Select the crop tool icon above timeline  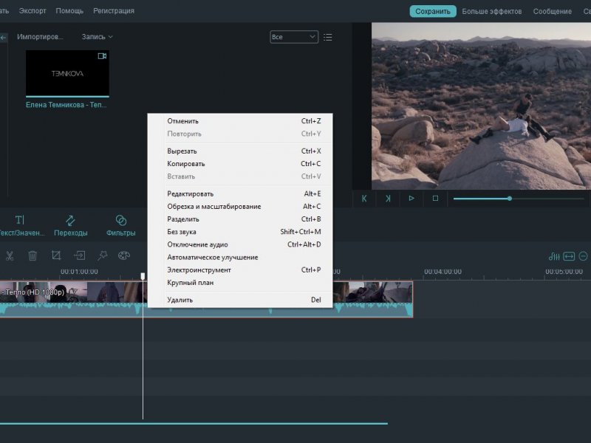(x=56, y=255)
